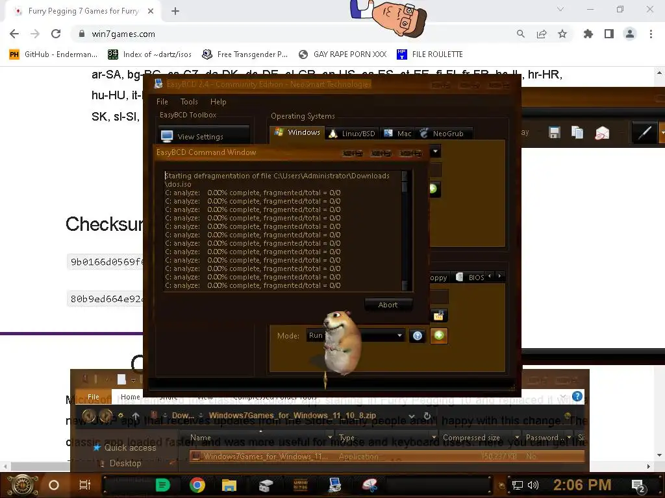Open the Help menu in EasyBCD
665x498 pixels.
[x=218, y=102]
